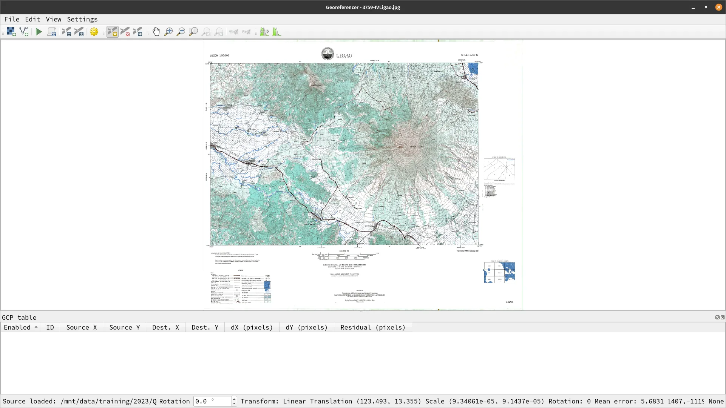
Task: Click the Open Raster icon
Action: point(11,32)
